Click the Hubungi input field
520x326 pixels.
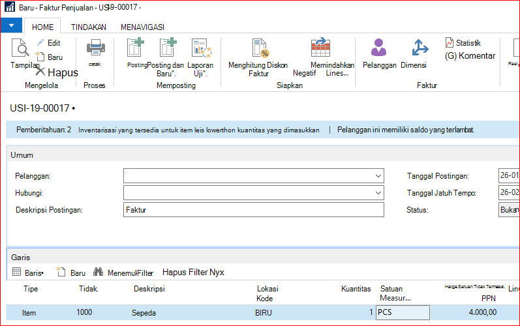[x=254, y=193]
